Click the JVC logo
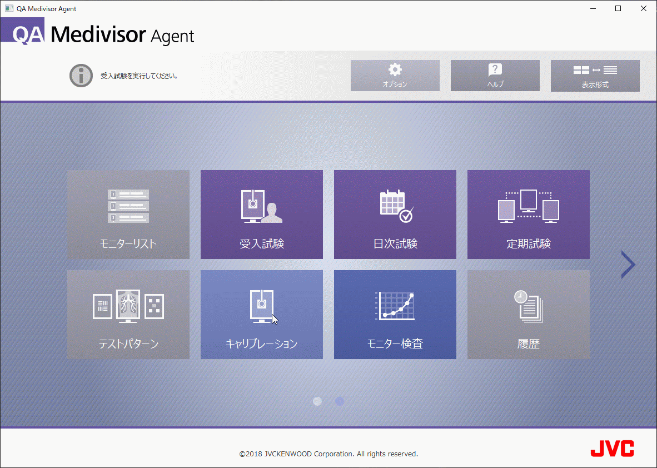Viewport: 657px width, 468px height. click(x=612, y=449)
